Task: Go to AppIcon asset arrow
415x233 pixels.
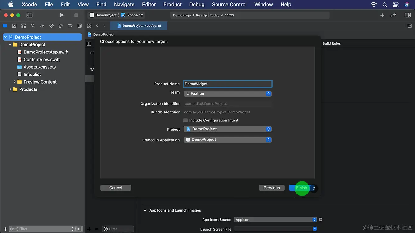Action: 321,220
